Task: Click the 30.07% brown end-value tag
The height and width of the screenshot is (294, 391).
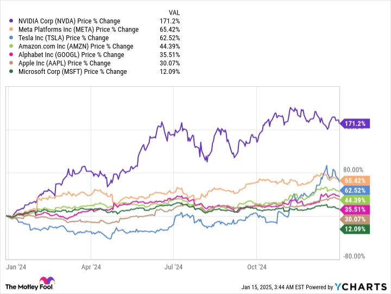Action: tap(355, 220)
